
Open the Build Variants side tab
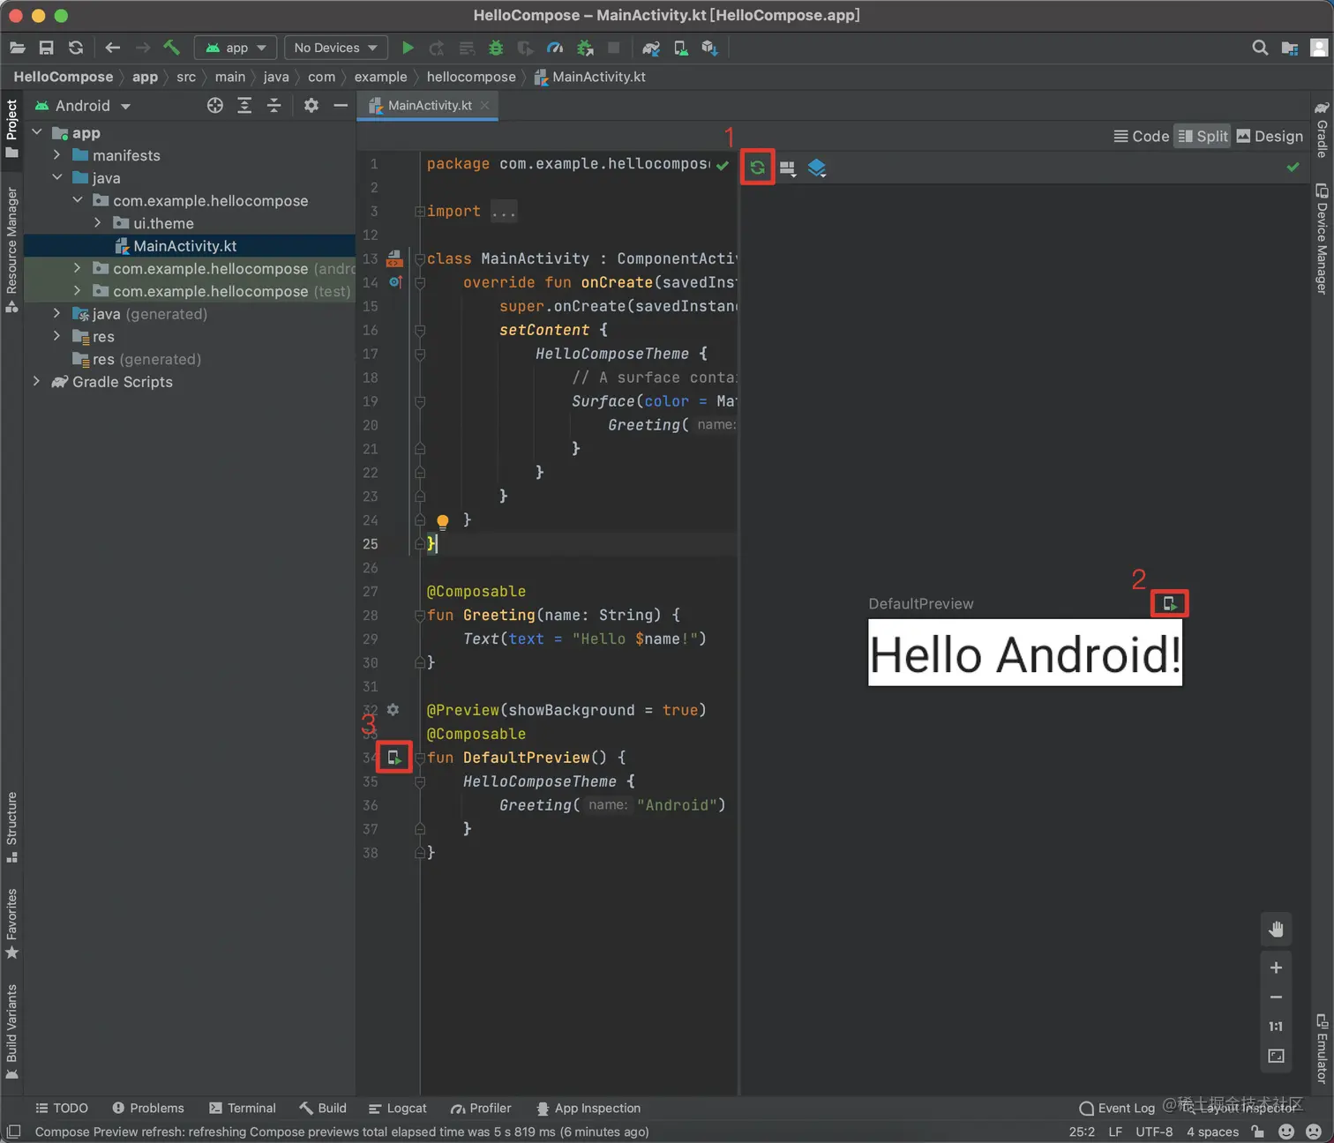[11, 1032]
